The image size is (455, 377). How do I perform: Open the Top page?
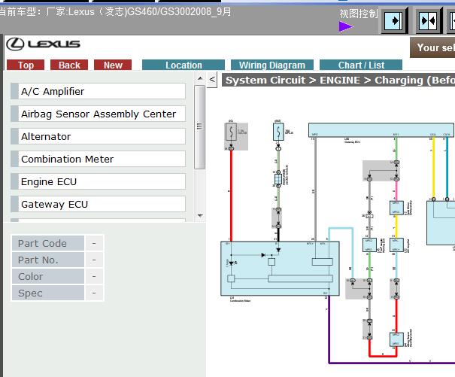click(26, 65)
